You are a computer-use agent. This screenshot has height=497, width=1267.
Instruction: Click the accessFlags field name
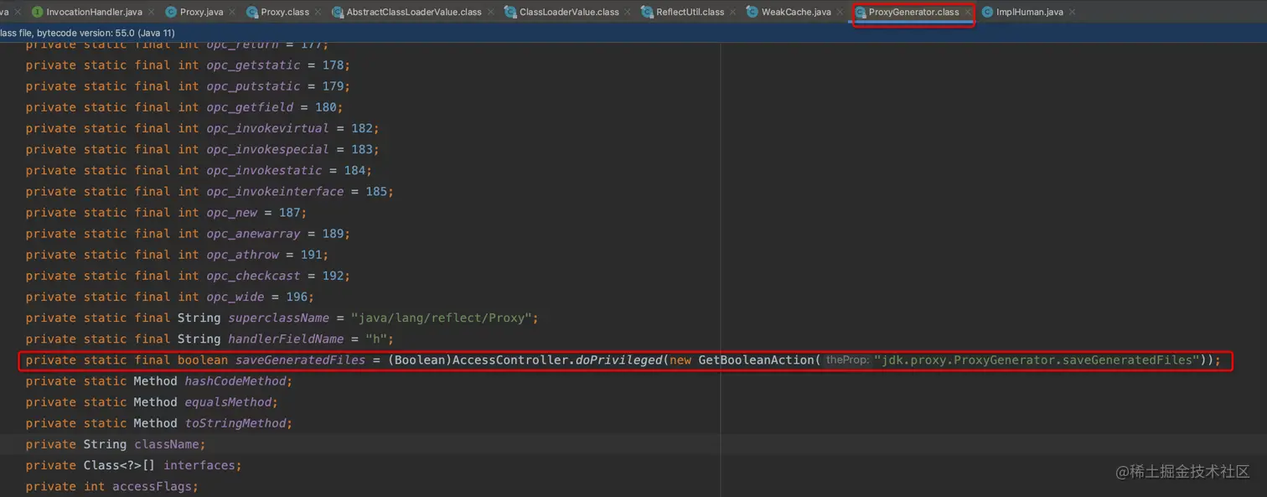(x=152, y=485)
